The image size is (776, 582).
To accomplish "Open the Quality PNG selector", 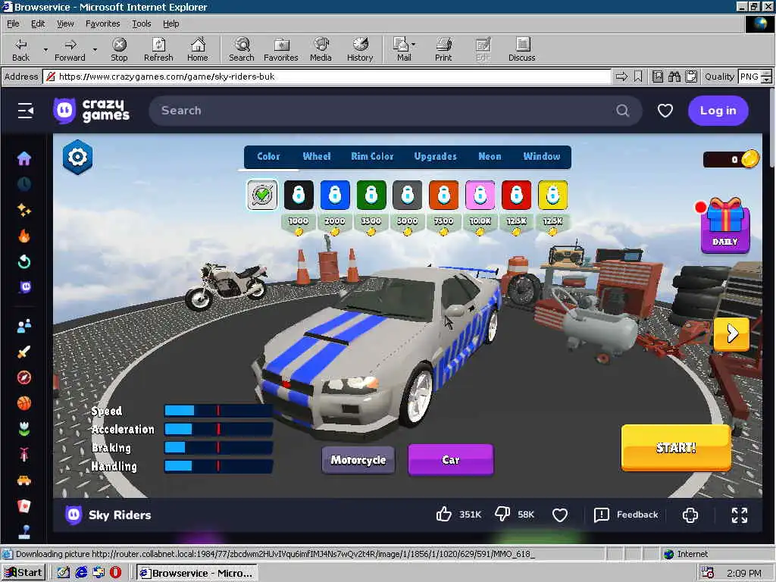I will (x=754, y=77).
